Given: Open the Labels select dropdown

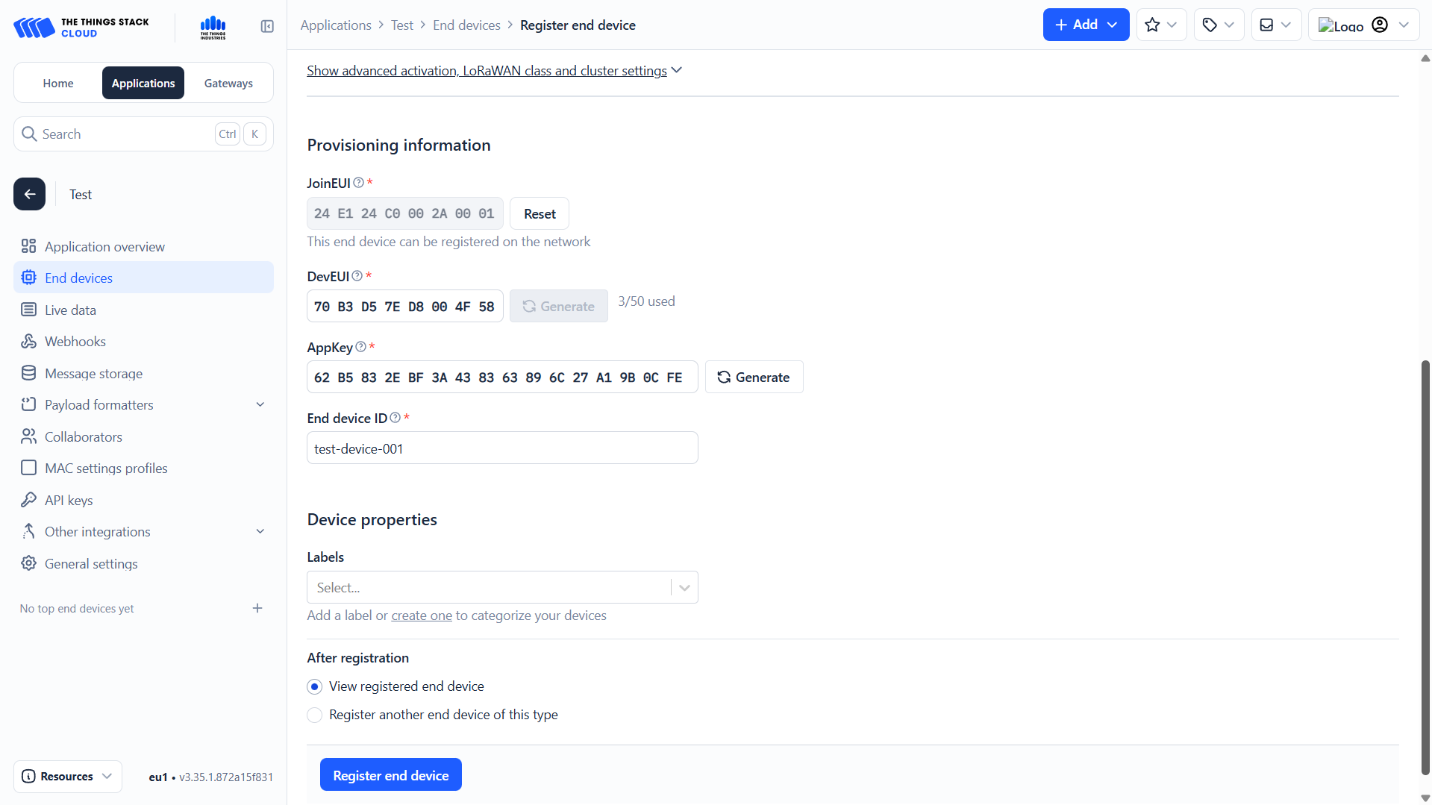Looking at the screenshot, I should pyautogui.click(x=502, y=588).
